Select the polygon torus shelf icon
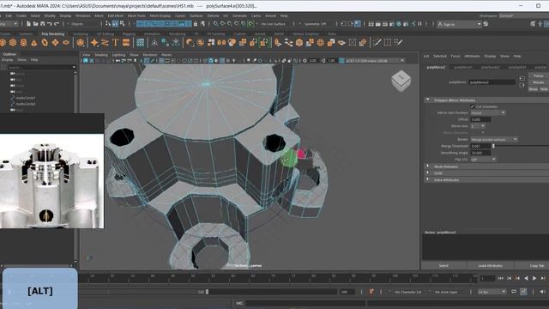 45,43
